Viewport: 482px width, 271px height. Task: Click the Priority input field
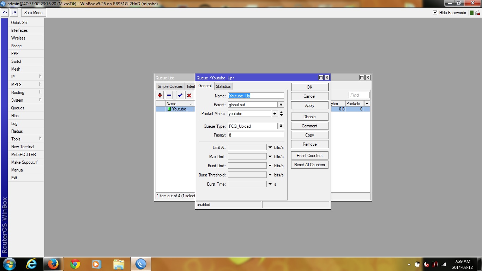coord(256,135)
